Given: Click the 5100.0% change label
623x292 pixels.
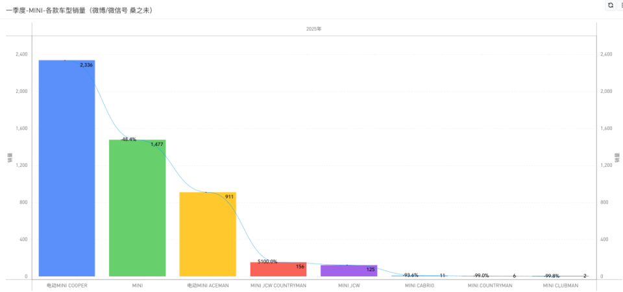Looking at the screenshot, I should [x=267, y=262].
